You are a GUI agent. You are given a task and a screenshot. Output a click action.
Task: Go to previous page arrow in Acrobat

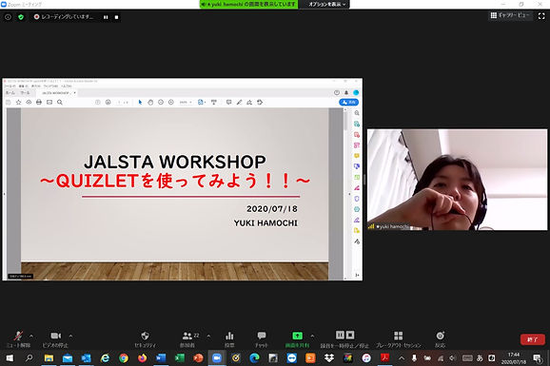tap(98, 102)
